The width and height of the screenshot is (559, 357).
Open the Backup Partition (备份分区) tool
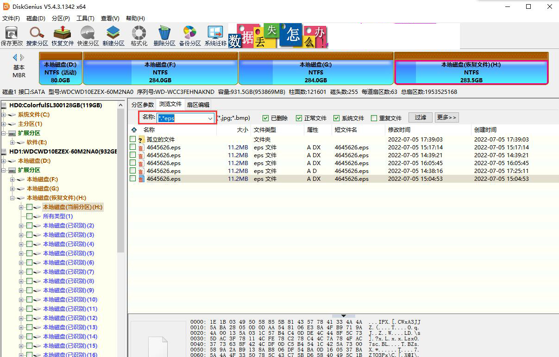[189, 36]
